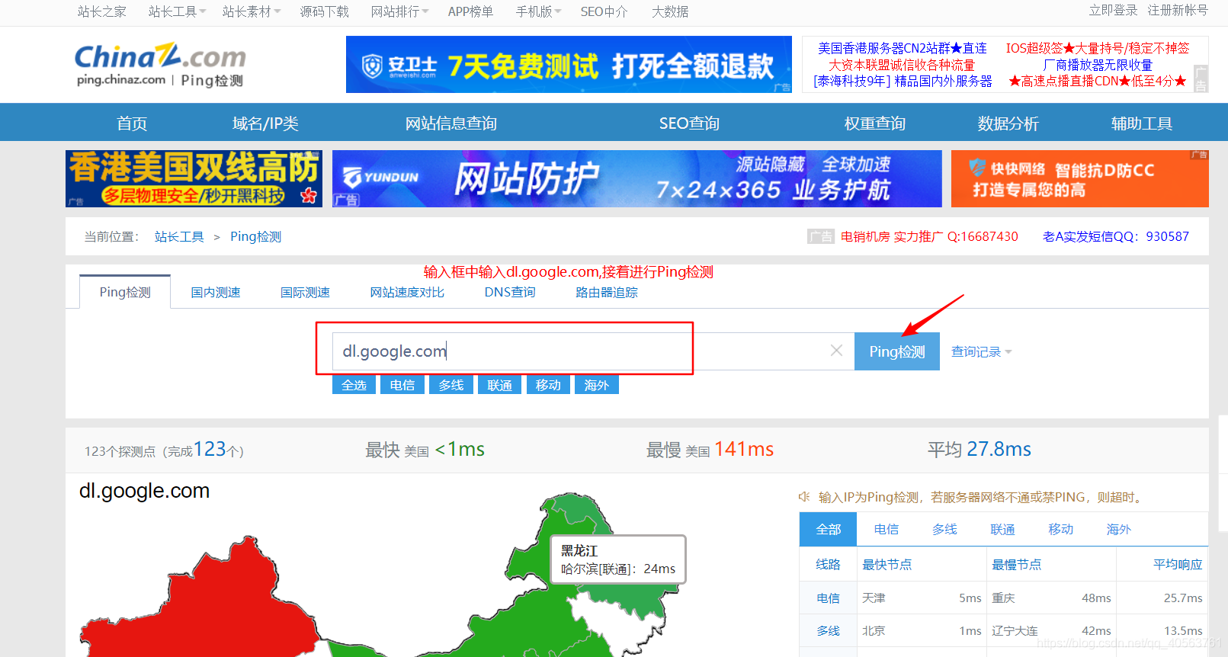Open 数据分析 navigation menu
1228x657 pixels.
click(x=1008, y=123)
